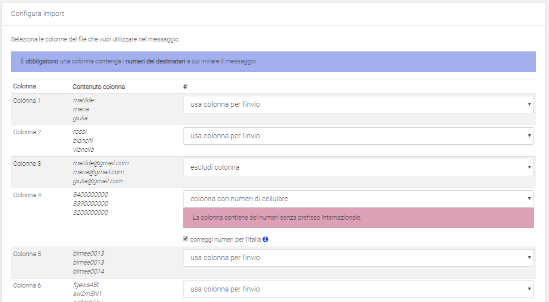Viewport: 549px width, 302px height.
Task: Expand the Colonna 5 dropdown
Action: 358,258
